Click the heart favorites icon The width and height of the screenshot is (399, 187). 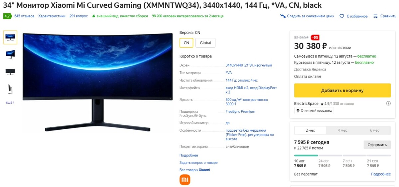[341, 16]
